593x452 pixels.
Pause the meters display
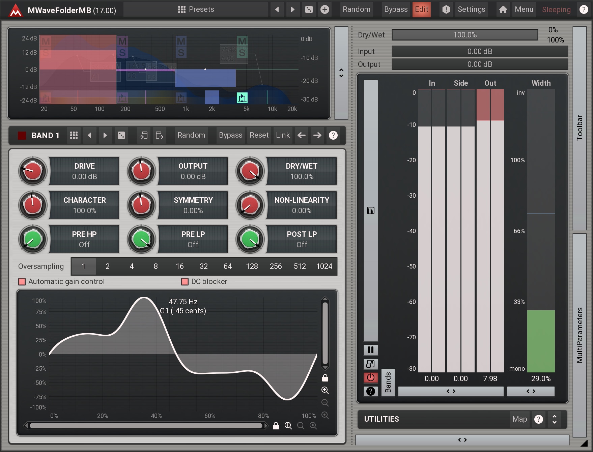pyautogui.click(x=370, y=350)
